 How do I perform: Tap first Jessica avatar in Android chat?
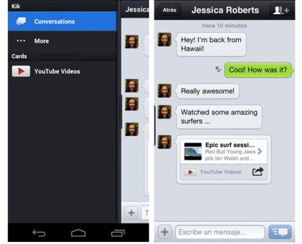[x=132, y=42]
